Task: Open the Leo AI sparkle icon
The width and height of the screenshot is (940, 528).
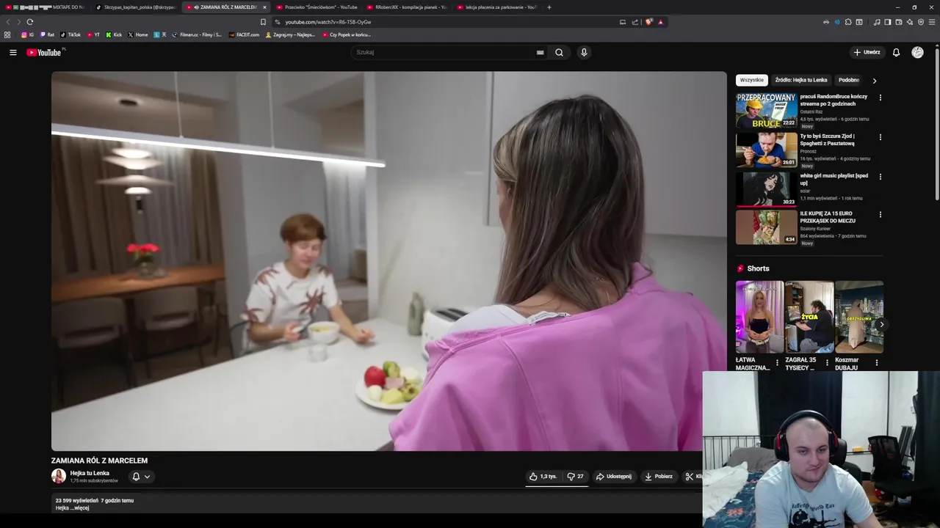Action: click(x=909, y=22)
